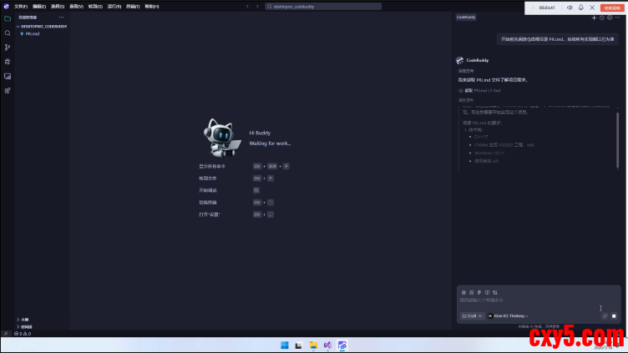Viewport: 628px width, 353px height.
Task: Open the Search view in the activity bar
Action: pos(8,33)
